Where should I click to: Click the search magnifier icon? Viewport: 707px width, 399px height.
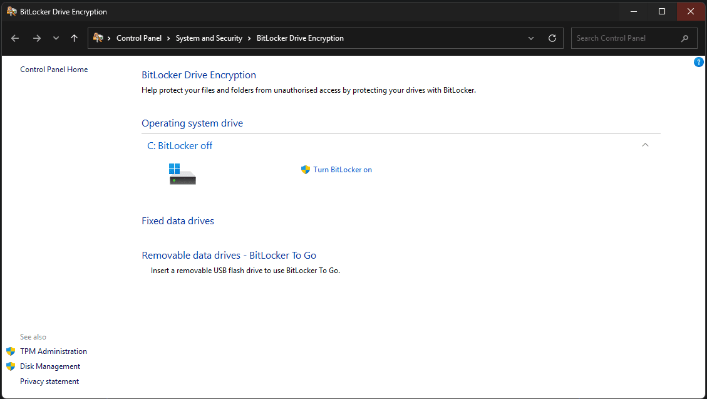(684, 38)
